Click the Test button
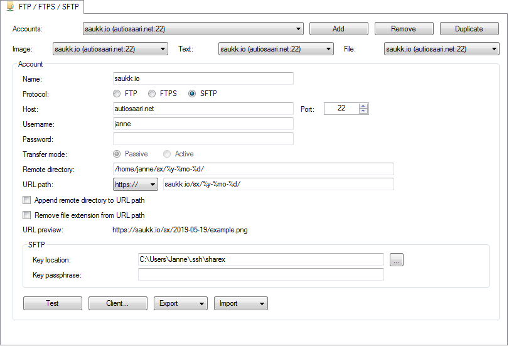The image size is (509, 346). click(x=53, y=303)
